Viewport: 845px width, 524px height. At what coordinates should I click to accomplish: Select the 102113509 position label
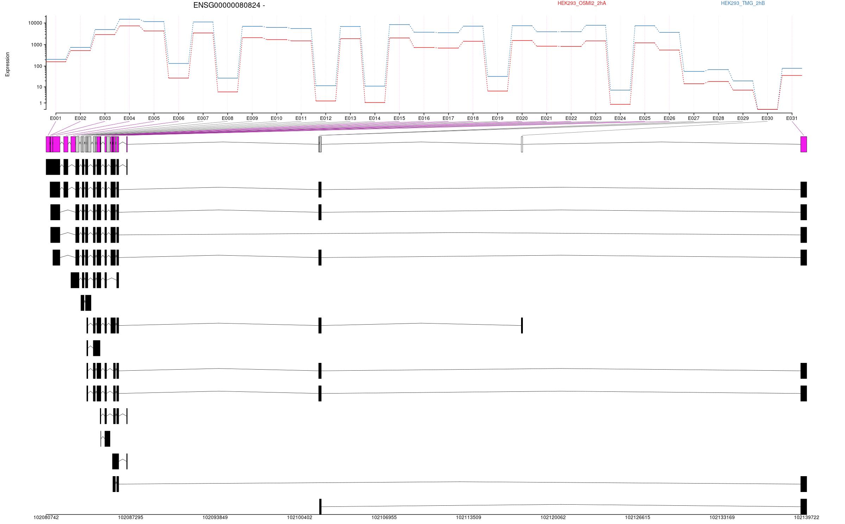coord(469,518)
